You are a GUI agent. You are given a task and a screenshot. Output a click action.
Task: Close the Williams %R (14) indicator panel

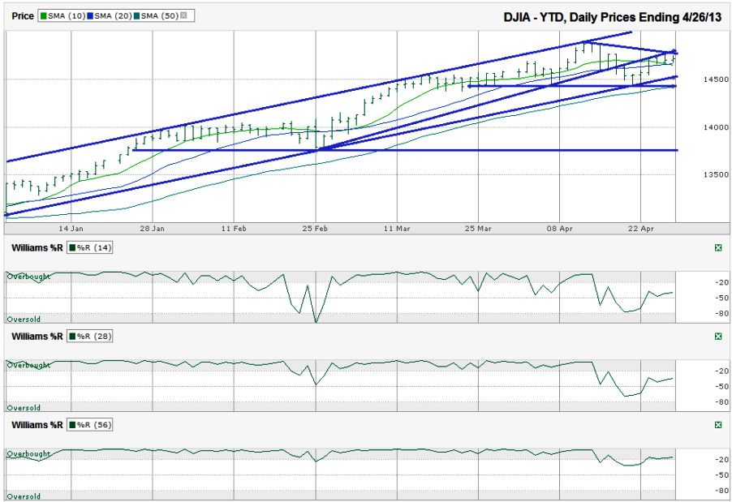pyautogui.click(x=718, y=247)
